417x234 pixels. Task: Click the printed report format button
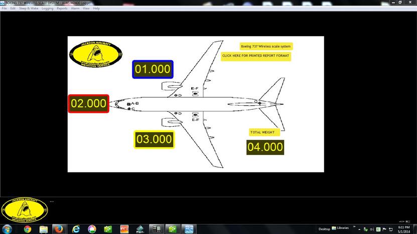(x=256, y=56)
